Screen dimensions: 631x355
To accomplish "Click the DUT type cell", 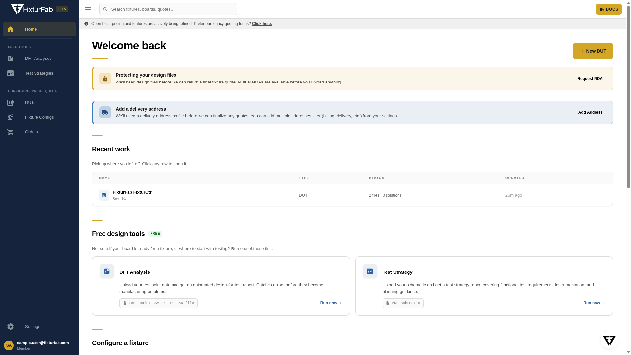I will (303, 195).
